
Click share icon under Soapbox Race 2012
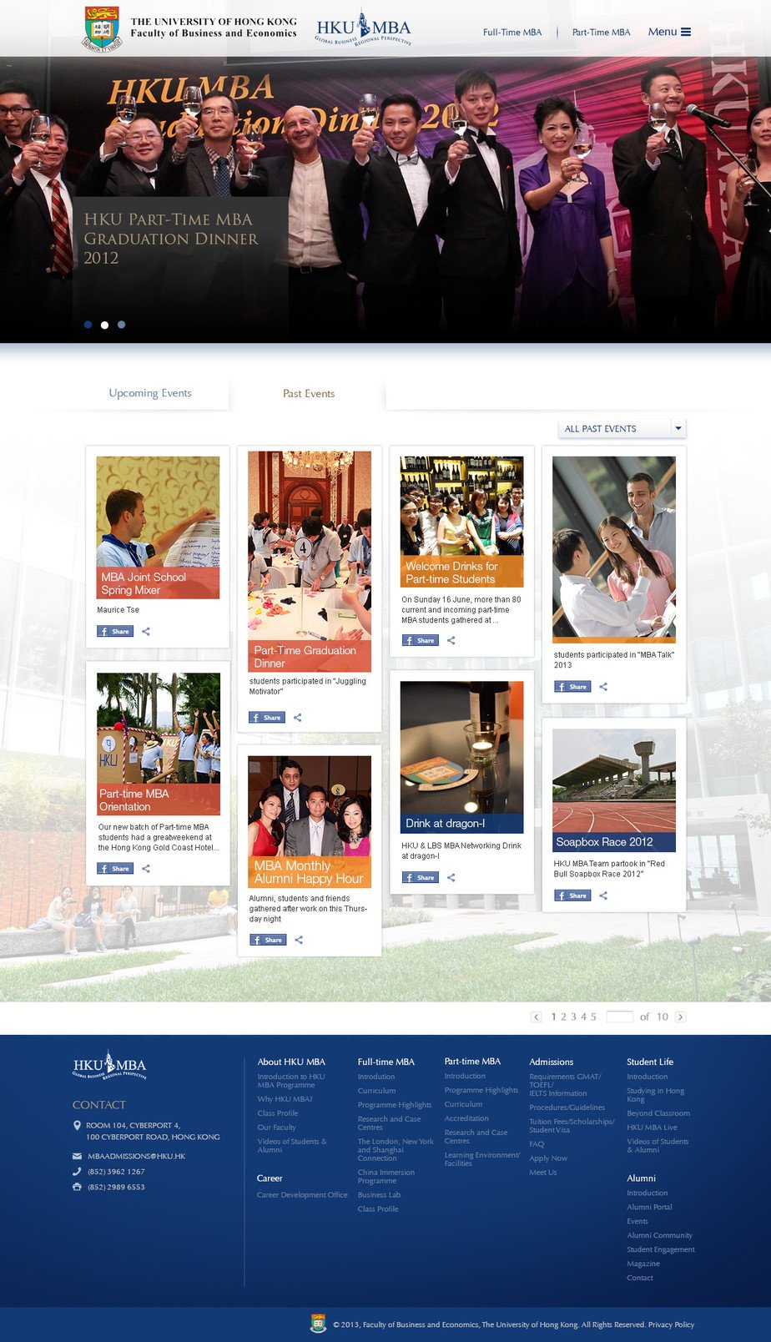pos(603,896)
